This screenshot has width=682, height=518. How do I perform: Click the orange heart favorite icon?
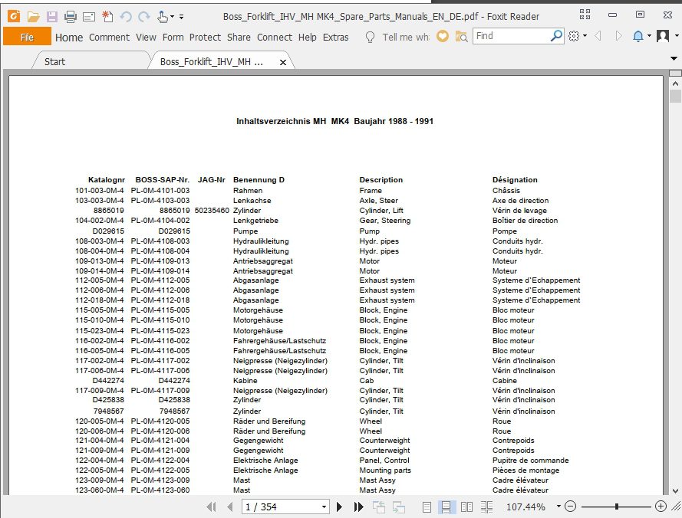coord(443,36)
